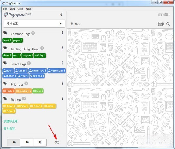The width and height of the screenshot is (175, 149).
Task: Select the red high priority tag
Action: (x=8, y=91)
